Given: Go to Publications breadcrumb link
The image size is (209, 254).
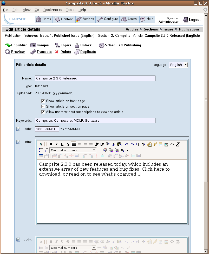Looking at the screenshot, I should point(189,29).
